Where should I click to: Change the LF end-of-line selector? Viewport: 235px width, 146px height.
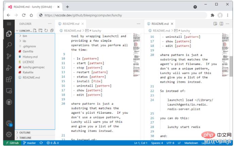click(179, 143)
